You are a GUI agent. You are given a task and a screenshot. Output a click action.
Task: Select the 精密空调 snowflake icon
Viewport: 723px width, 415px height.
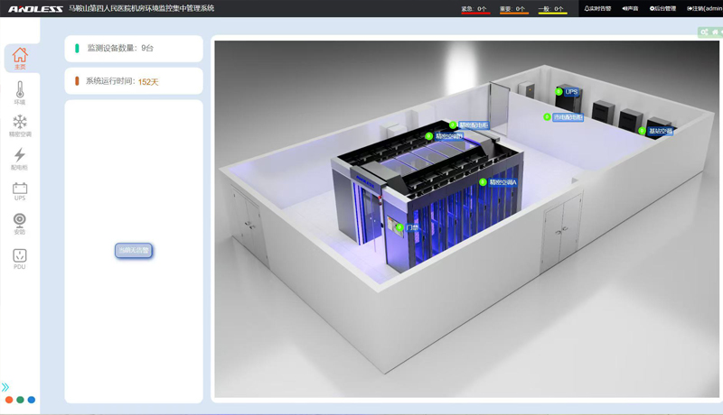pyautogui.click(x=20, y=124)
